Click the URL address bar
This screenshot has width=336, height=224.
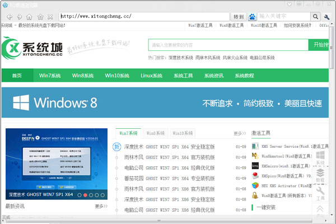tap(144, 16)
